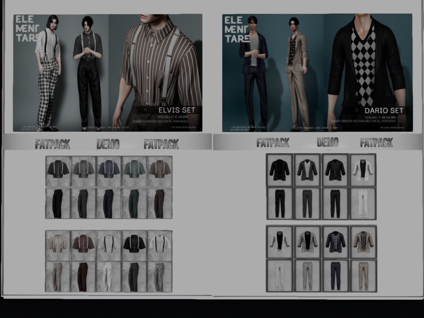Choose the white Dario pants below ruffled jacket
The width and height of the screenshot is (424, 318).
(279, 275)
